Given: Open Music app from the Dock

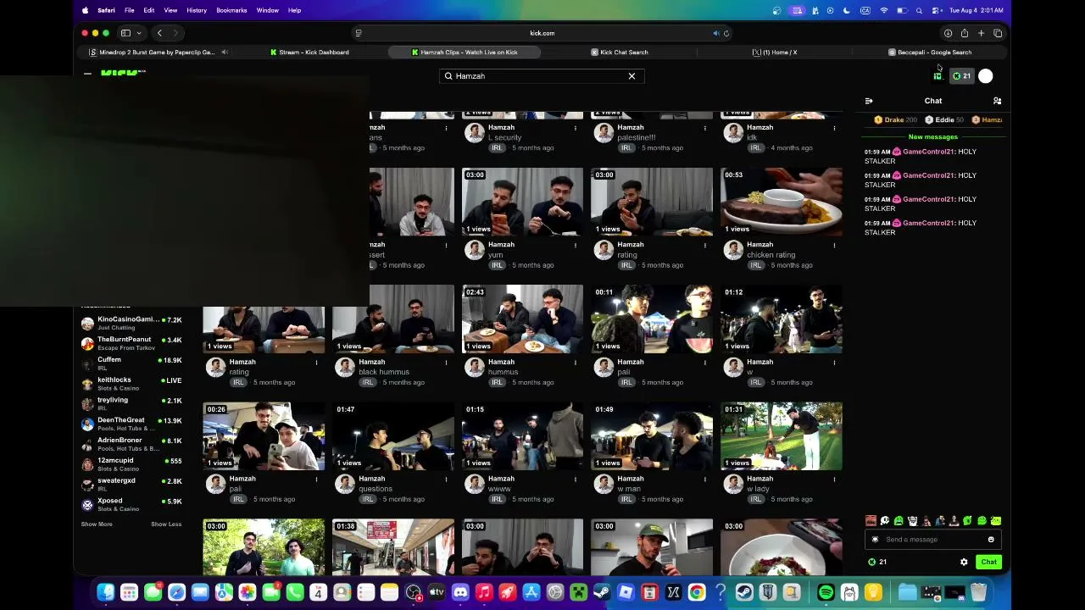Looking at the screenshot, I should (484, 592).
